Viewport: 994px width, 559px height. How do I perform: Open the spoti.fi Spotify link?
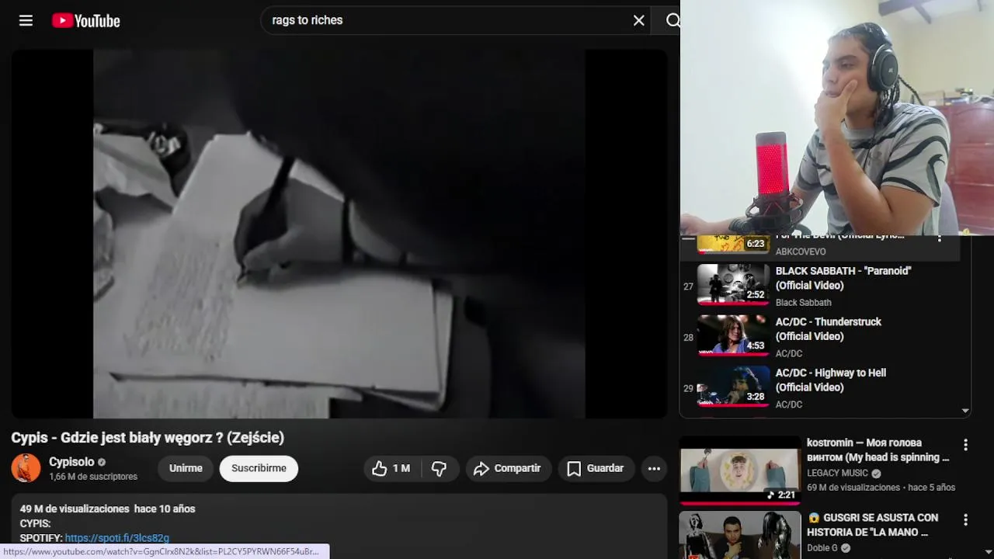(116, 538)
